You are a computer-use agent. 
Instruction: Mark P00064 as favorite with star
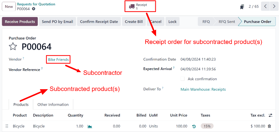click(x=13, y=46)
